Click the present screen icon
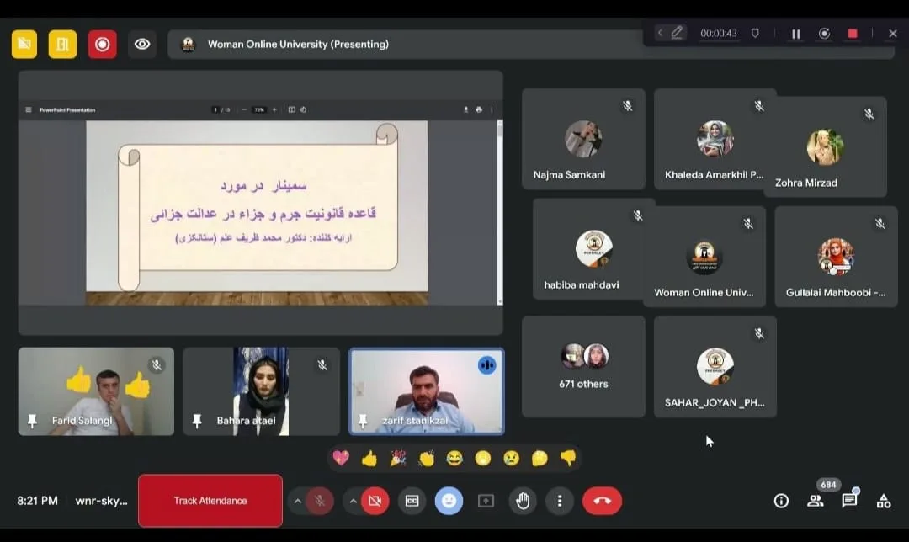This screenshot has width=909, height=542. (x=486, y=501)
